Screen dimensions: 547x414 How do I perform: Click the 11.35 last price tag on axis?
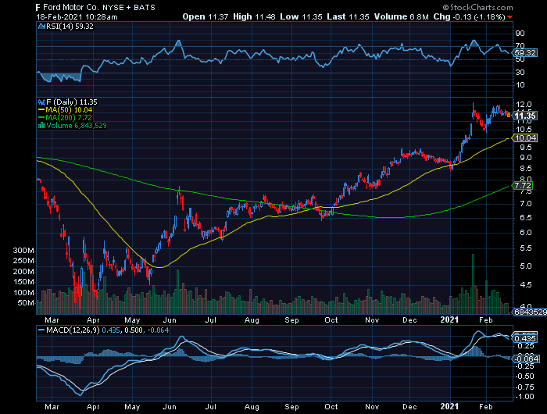[525, 116]
